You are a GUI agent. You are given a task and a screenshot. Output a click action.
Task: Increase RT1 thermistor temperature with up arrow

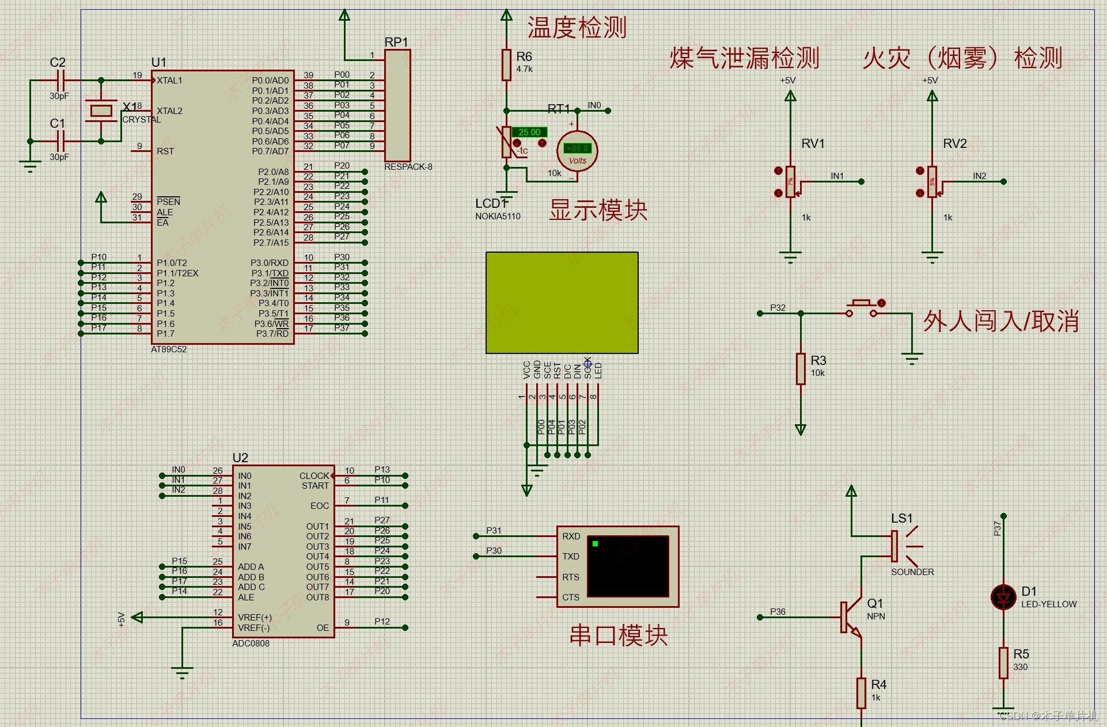542,143
